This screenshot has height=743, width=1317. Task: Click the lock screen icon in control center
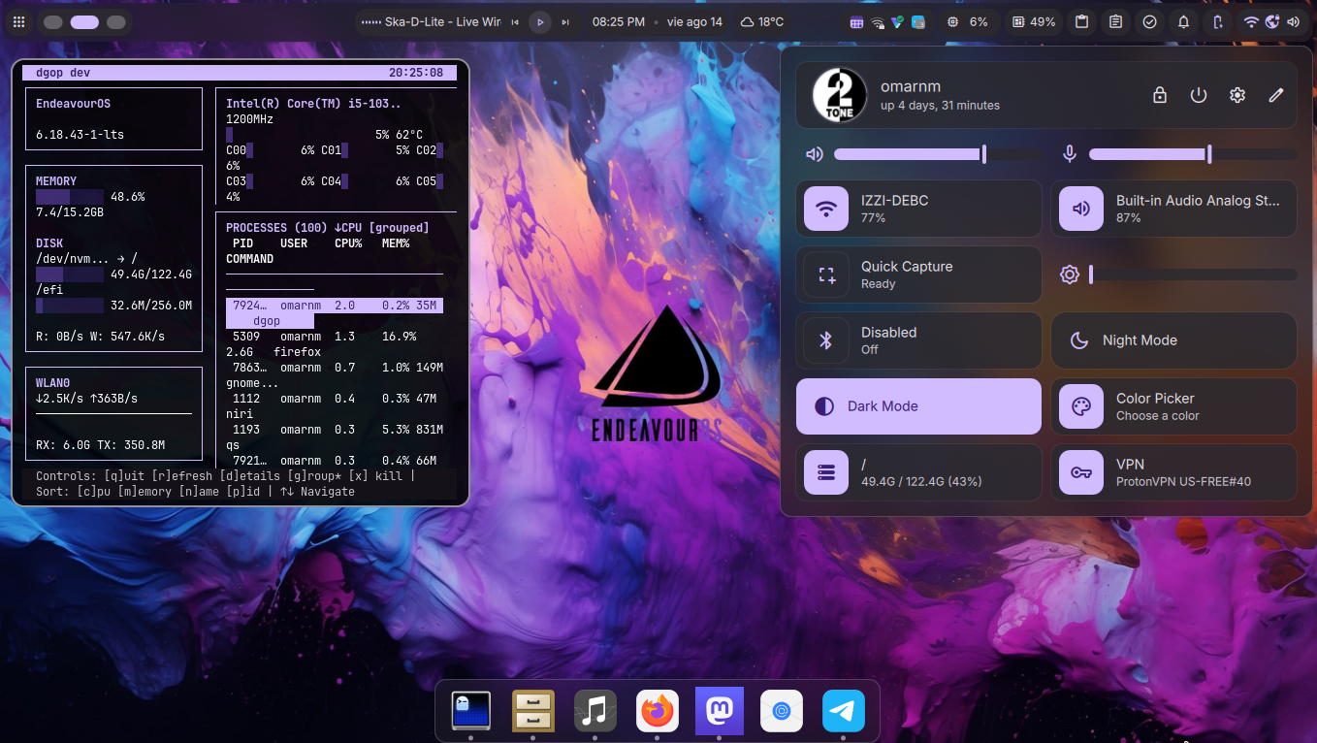pyautogui.click(x=1159, y=95)
